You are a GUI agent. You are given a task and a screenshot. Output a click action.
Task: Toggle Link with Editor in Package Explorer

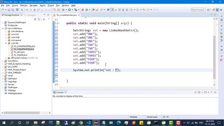pos(39,19)
